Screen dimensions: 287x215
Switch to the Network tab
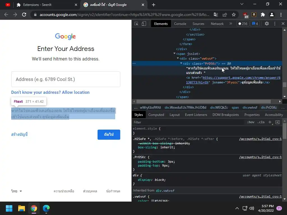[217, 24]
